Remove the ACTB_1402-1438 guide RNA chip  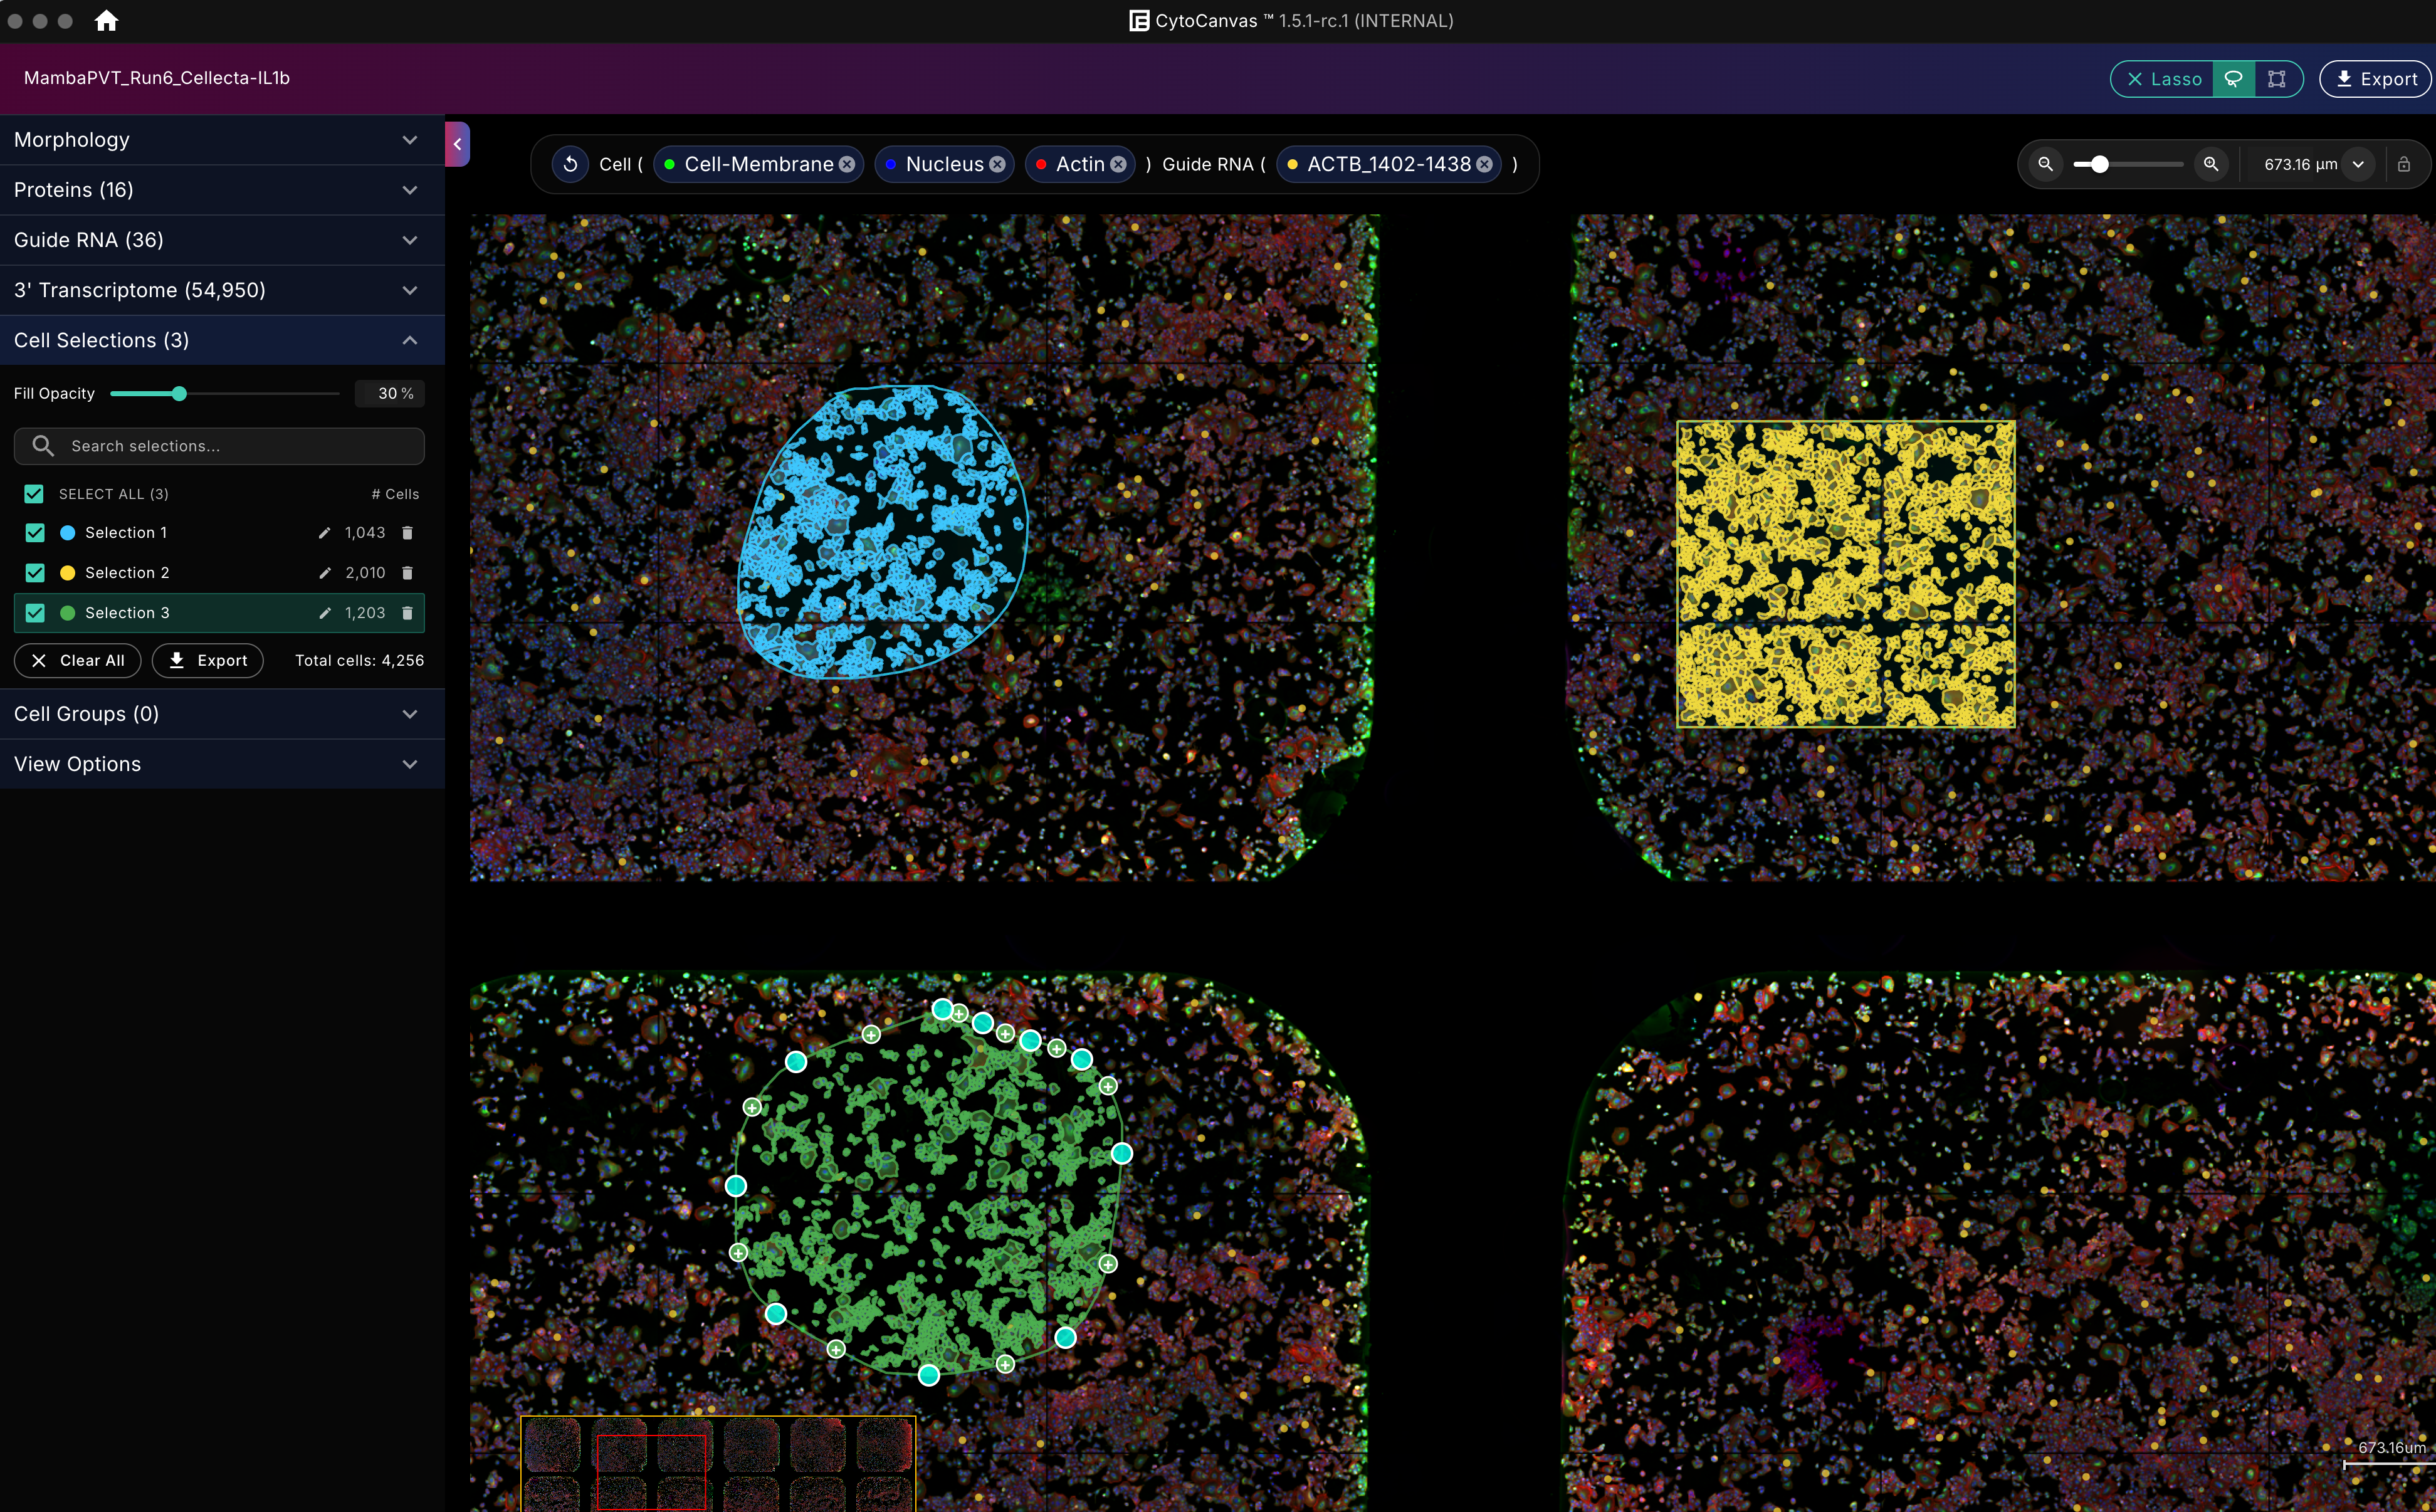pyautogui.click(x=1484, y=164)
